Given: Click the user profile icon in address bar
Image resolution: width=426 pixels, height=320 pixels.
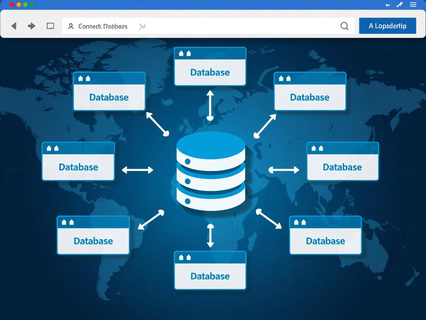Looking at the screenshot, I should [71, 26].
